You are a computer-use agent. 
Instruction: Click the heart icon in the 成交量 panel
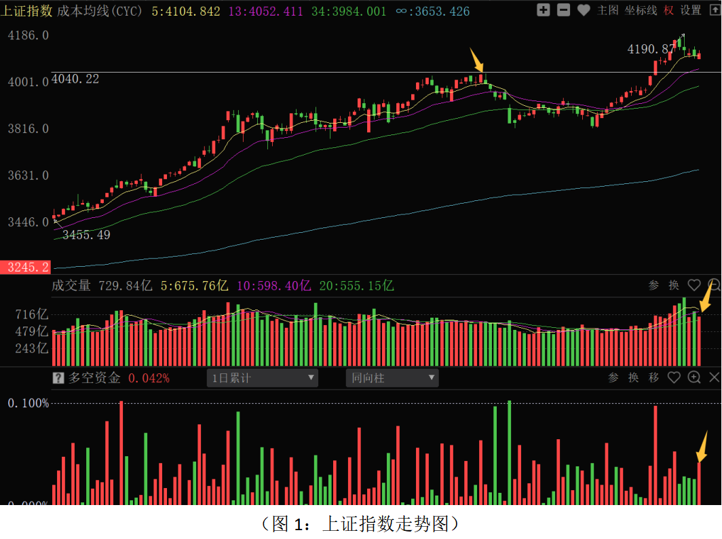coord(693,285)
